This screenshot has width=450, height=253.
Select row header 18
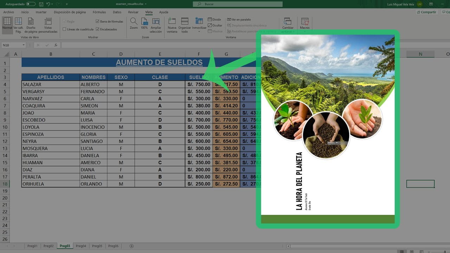[5, 184]
